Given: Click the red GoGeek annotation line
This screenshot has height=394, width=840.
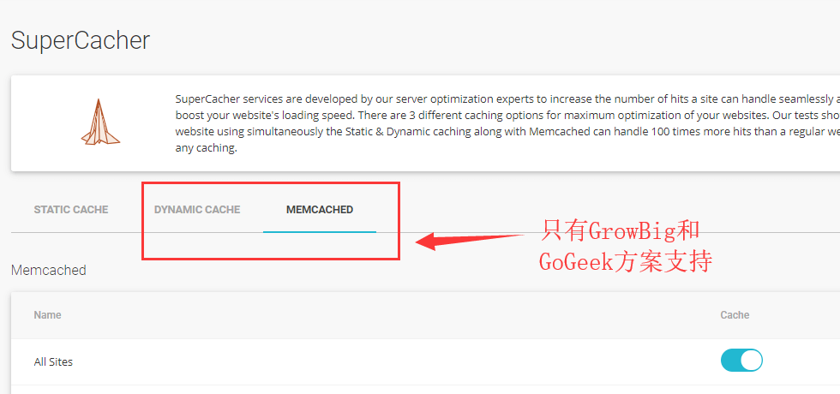Looking at the screenshot, I should coord(625,261).
